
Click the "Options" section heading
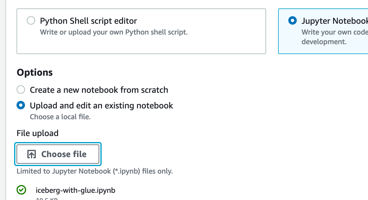pos(35,72)
